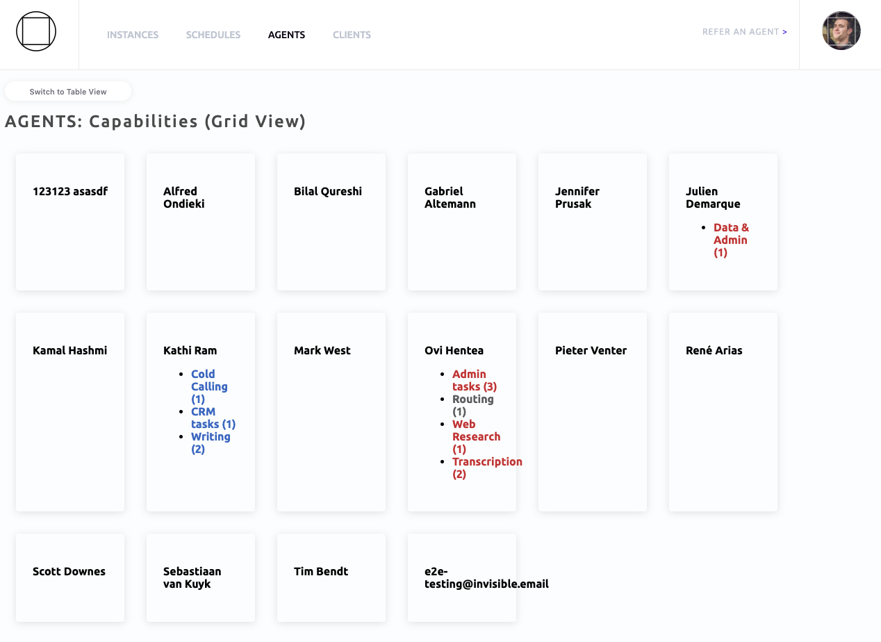Open Ovi Hentea's Admin tasks link

[474, 380]
